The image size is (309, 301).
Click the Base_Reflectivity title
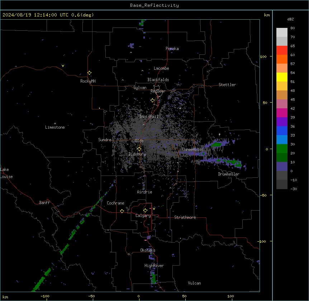point(154,5)
